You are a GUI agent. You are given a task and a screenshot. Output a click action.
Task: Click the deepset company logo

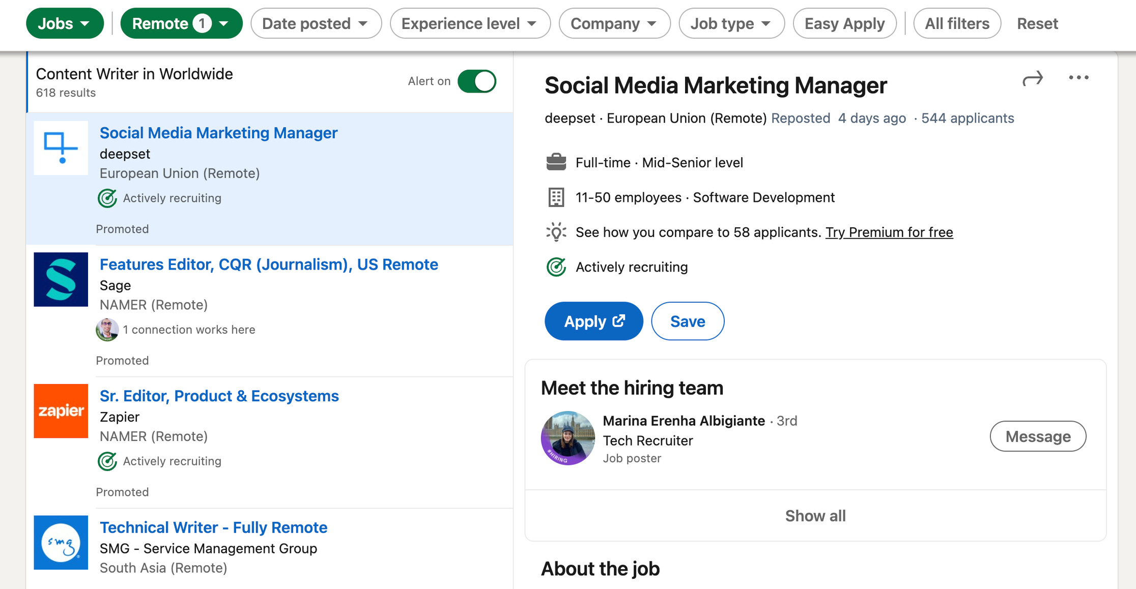tap(61, 148)
